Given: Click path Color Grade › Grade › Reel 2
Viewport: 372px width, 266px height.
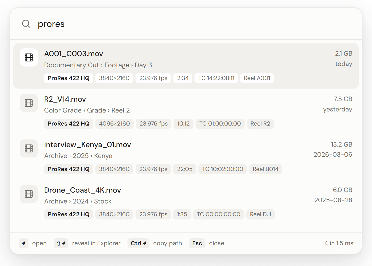Looking at the screenshot, I should pos(87,110).
